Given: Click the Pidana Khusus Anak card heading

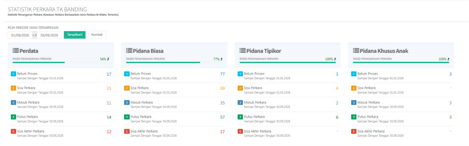Looking at the screenshot, I should point(384,51).
